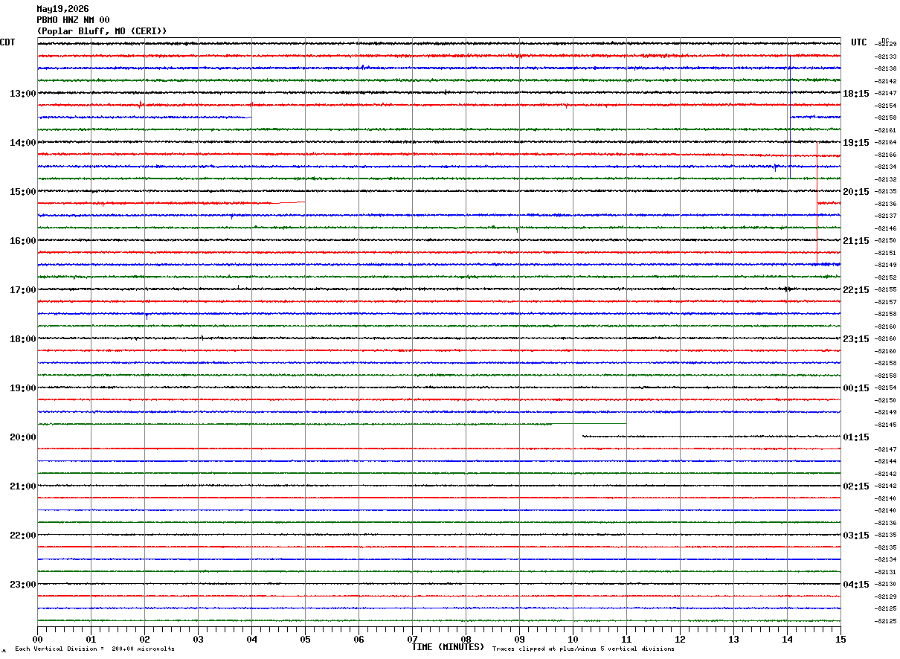Click the 01:15 UTC time label
The width and height of the screenshot is (900, 659).
855,437
